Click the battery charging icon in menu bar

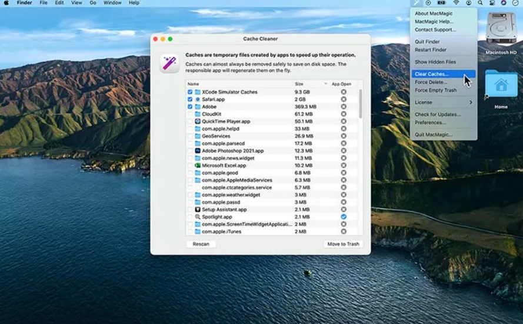(441, 3)
